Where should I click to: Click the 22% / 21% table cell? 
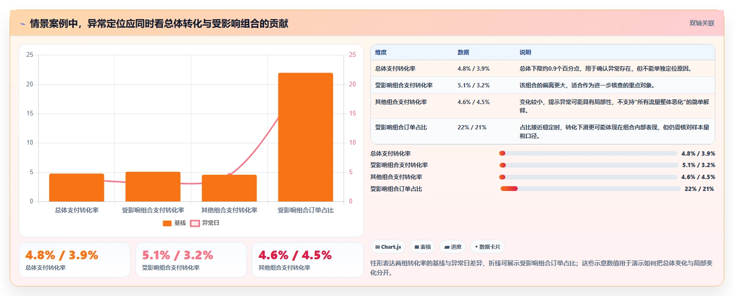pyautogui.click(x=472, y=127)
